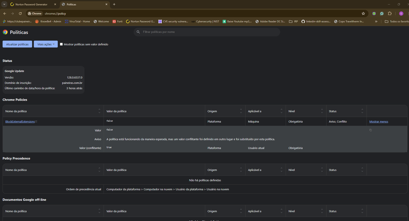The height and width of the screenshot is (221, 409).
Task: Open the green extension icon in toolbar
Action: [x=374, y=13]
